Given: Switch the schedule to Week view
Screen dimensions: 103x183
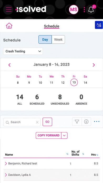Looking at the screenshot, I should 58,39.
